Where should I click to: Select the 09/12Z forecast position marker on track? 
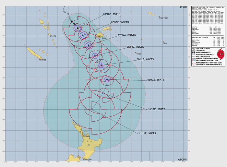[107, 79]
